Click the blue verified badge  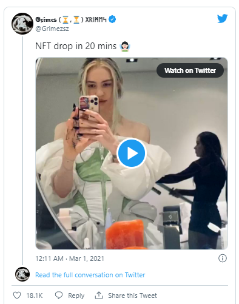click(x=112, y=19)
